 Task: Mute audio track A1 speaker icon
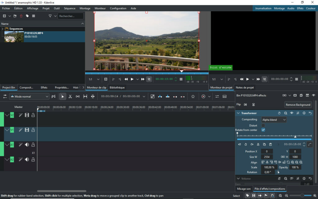click(27, 145)
